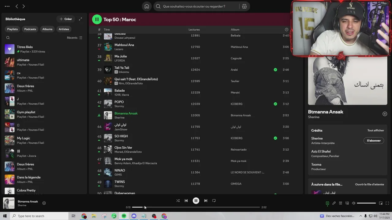Click the Home icon in the top bar
The image size is (392, 220).
[x=147, y=6]
